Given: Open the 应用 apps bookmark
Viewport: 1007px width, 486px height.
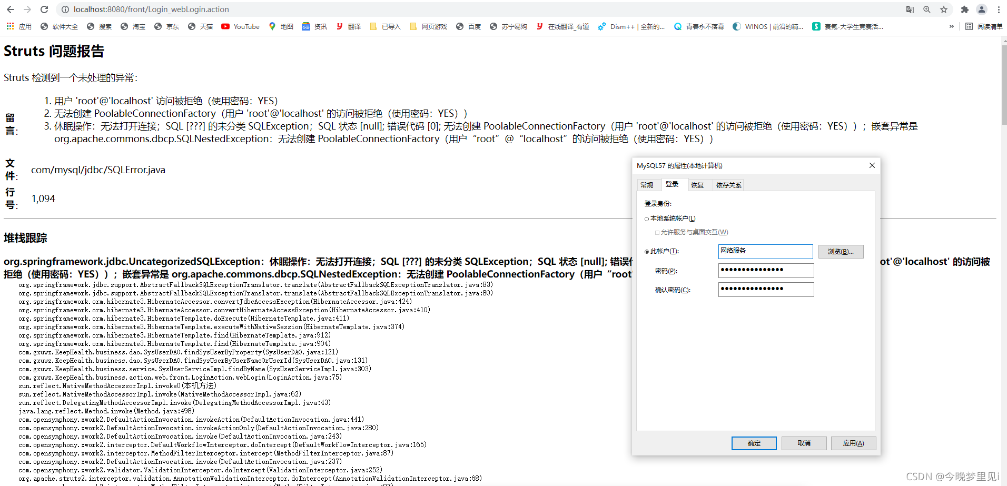Looking at the screenshot, I should pos(19,26).
